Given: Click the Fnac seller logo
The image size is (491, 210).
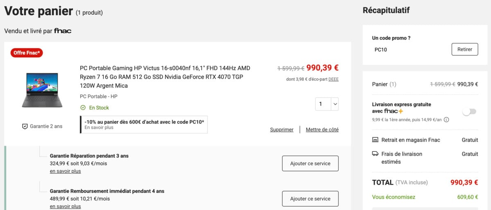Looking at the screenshot, I should coord(63,31).
